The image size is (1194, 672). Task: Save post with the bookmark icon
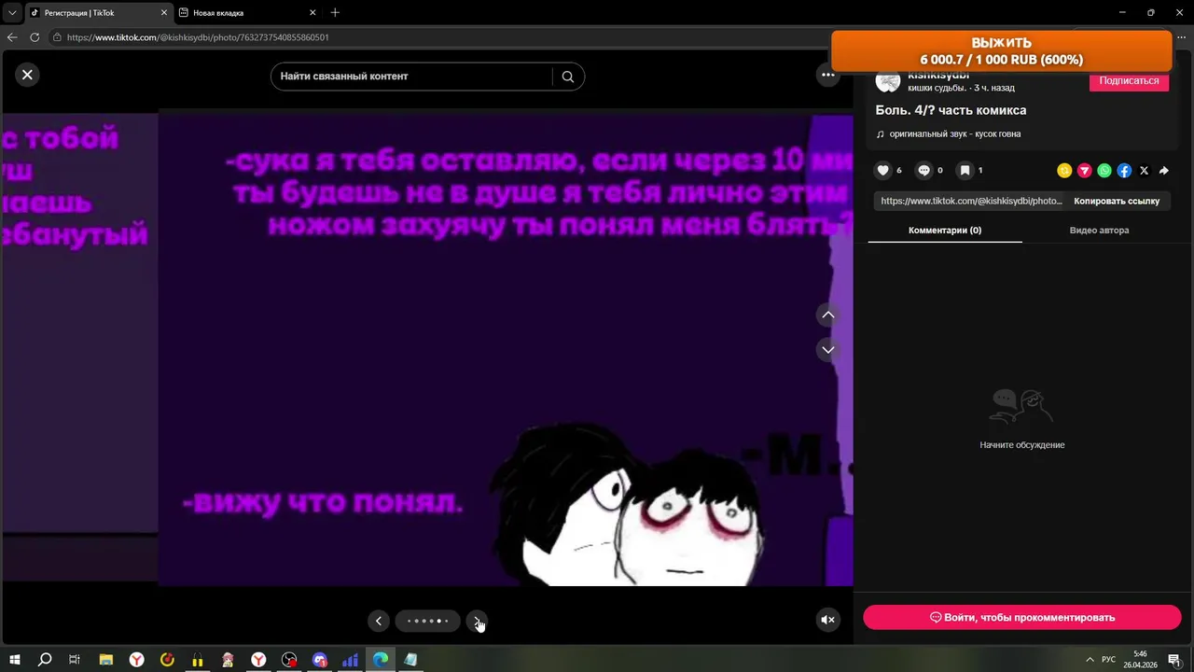[x=965, y=171]
